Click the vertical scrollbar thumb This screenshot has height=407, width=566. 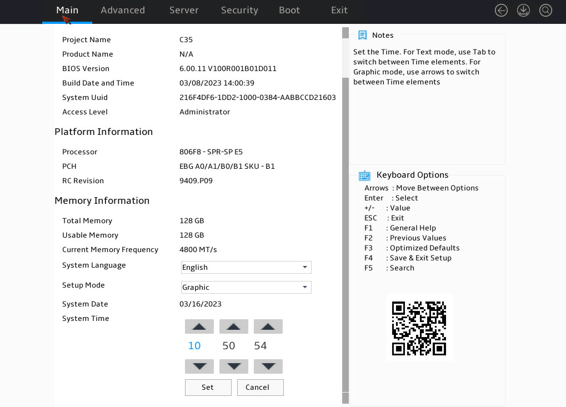click(345, 234)
